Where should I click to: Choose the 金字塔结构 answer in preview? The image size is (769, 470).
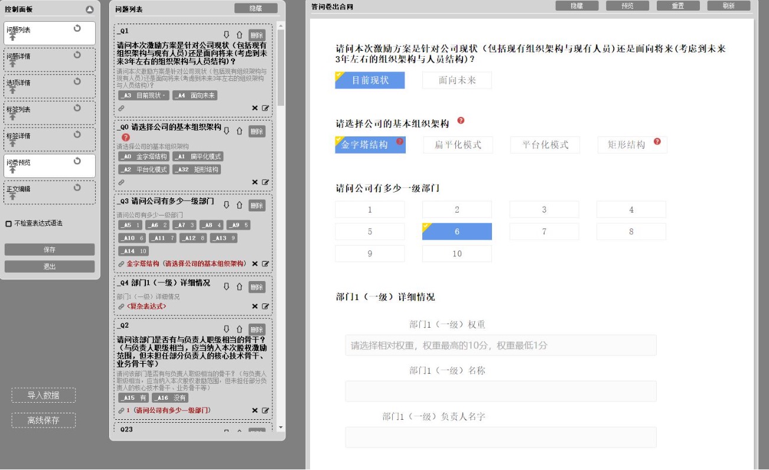tap(370, 145)
